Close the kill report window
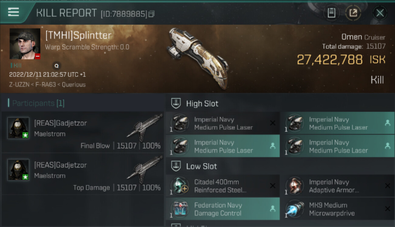The image size is (395, 227). 380,13
